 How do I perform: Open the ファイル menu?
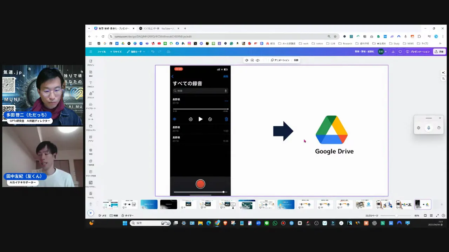(101, 51)
